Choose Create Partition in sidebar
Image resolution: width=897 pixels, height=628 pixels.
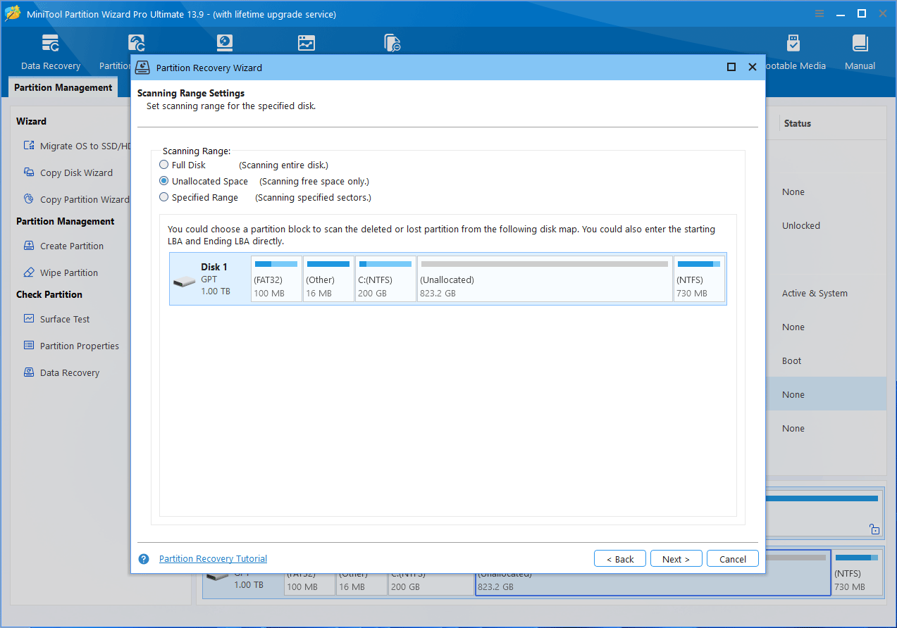pos(72,246)
